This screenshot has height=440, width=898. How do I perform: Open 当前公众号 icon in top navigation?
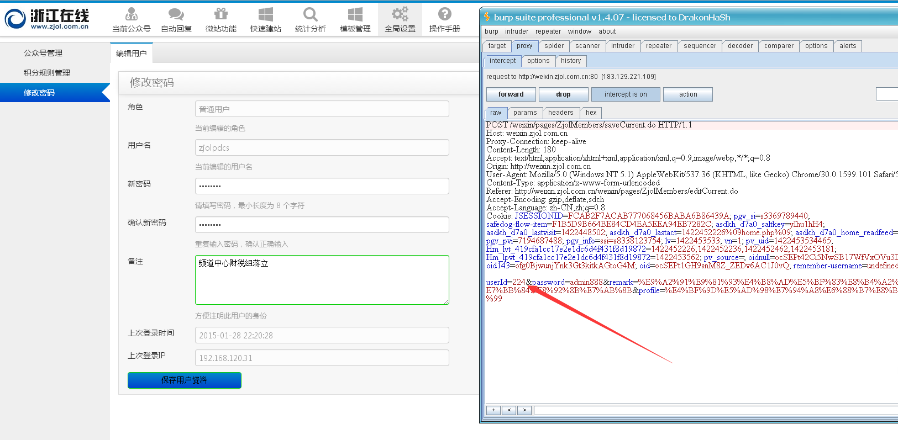[131, 14]
